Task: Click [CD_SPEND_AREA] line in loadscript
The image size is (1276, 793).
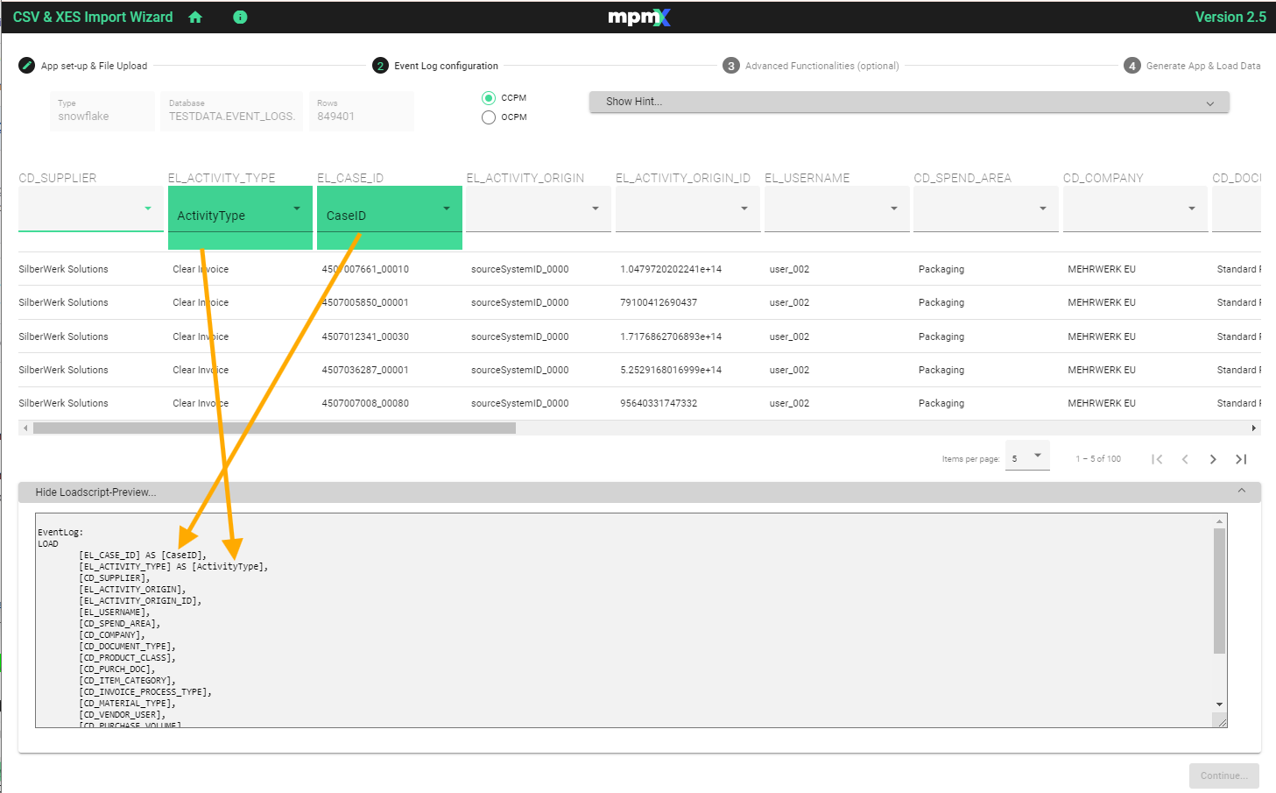Action: [x=119, y=624]
